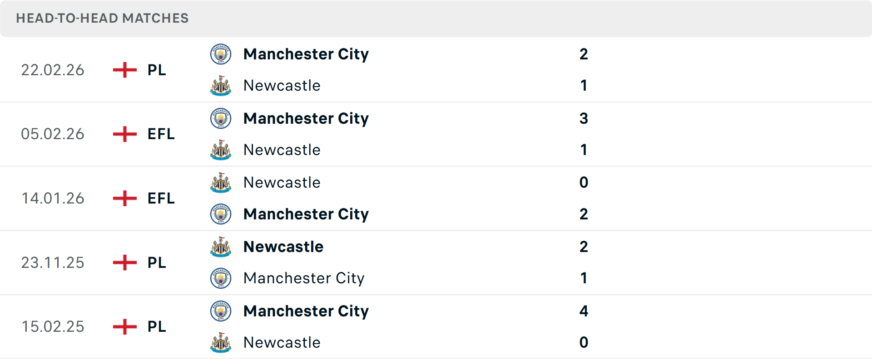Click the Newcastle logo in the 23.11.25 match
The height and width of the screenshot is (359, 872).
221,247
